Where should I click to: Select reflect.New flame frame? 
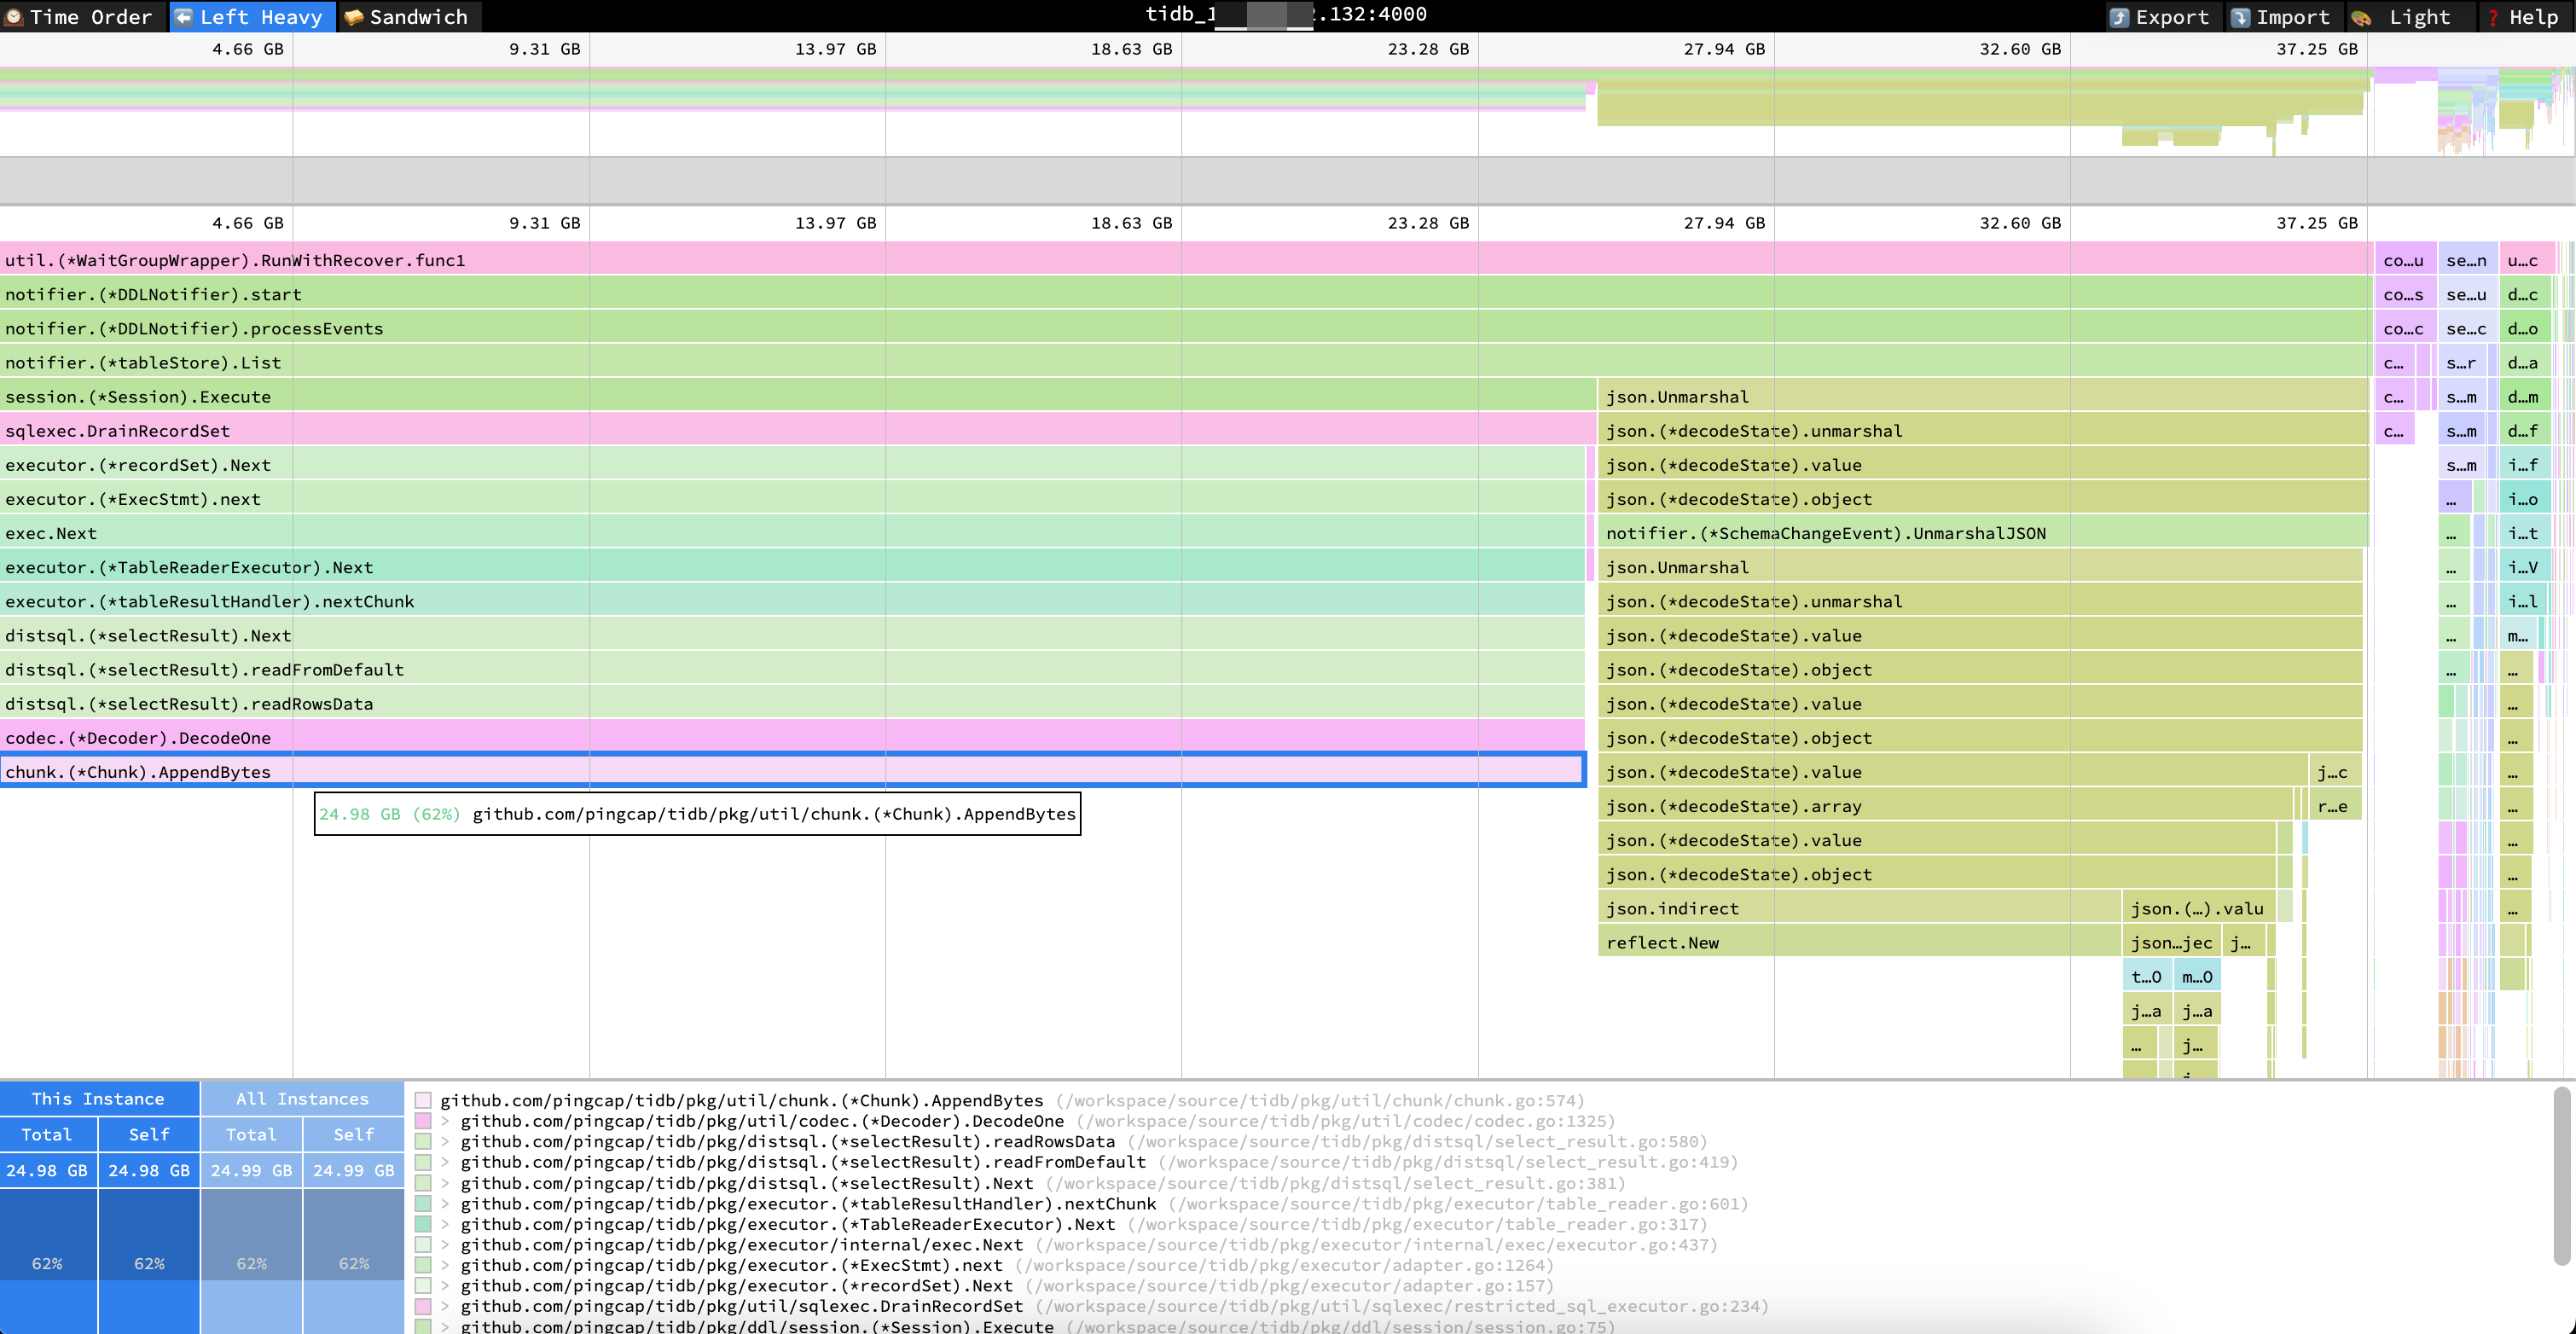1859,941
